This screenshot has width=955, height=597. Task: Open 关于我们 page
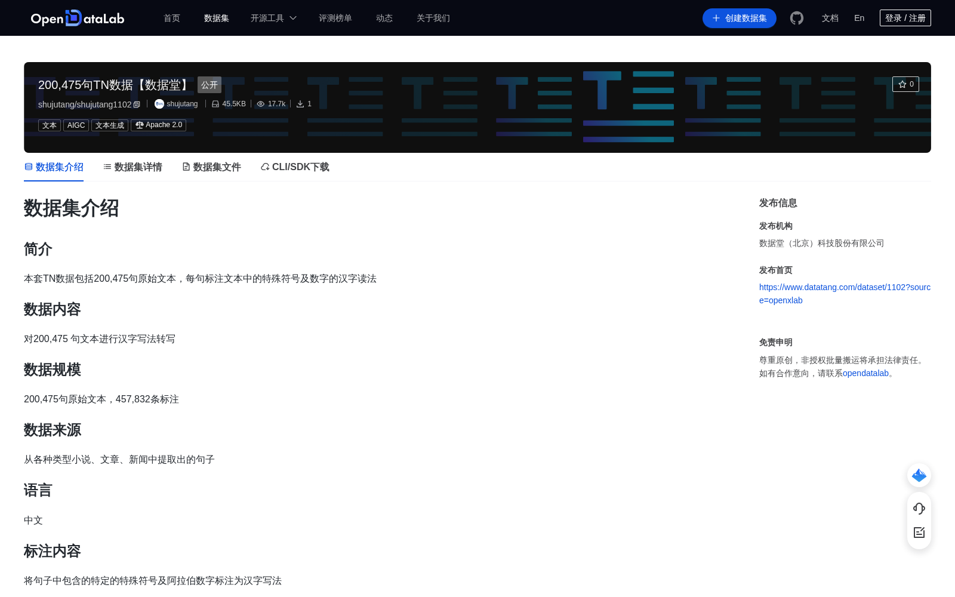click(433, 18)
